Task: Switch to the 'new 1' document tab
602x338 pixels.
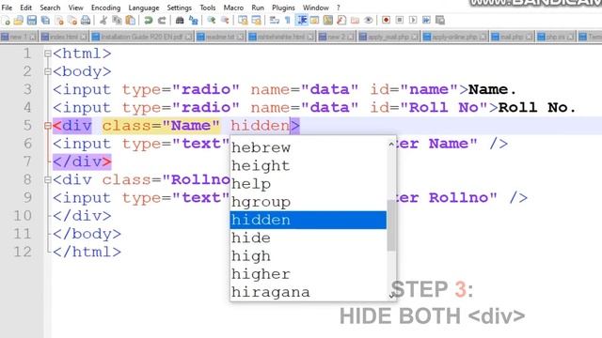Action: pos(19,37)
